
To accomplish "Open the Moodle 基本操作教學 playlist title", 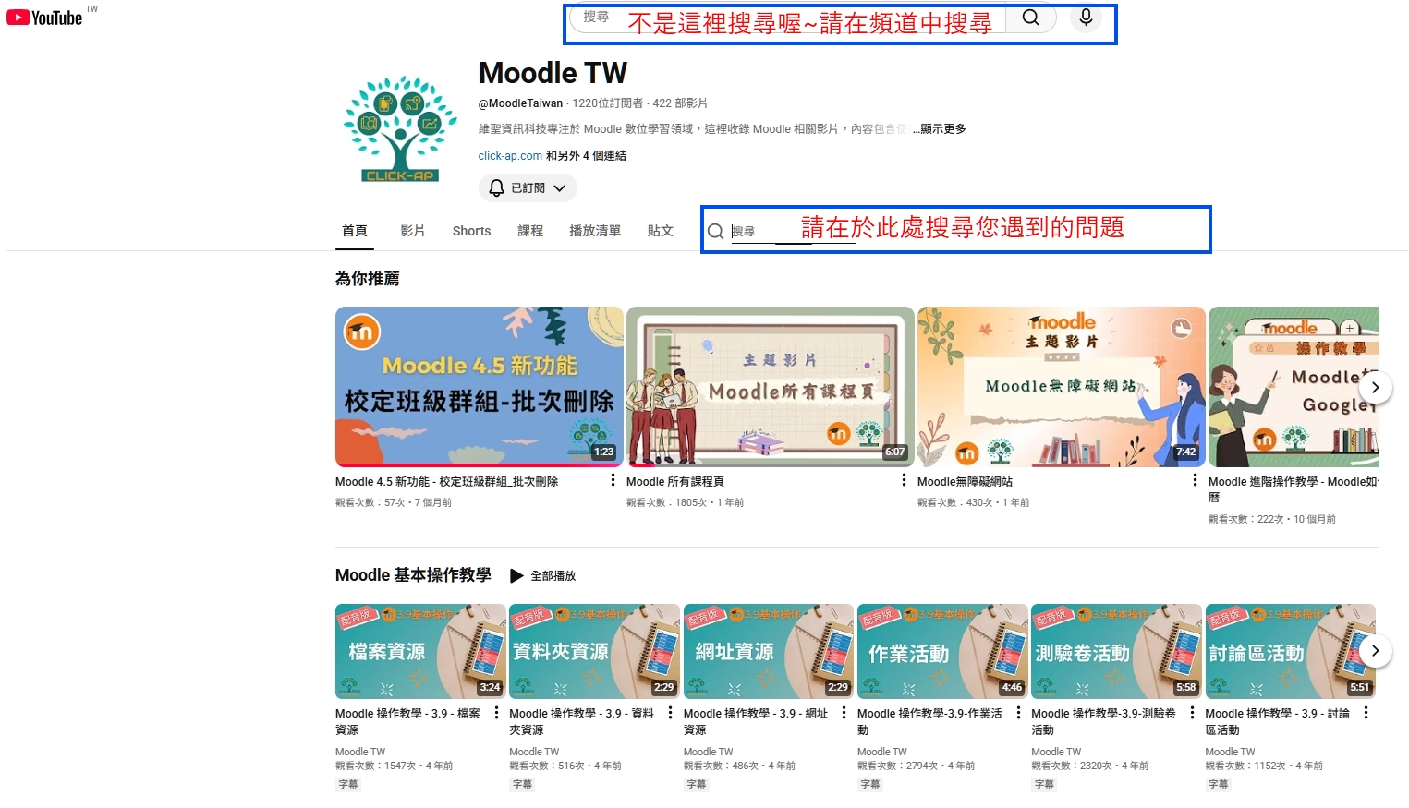I will (x=413, y=575).
